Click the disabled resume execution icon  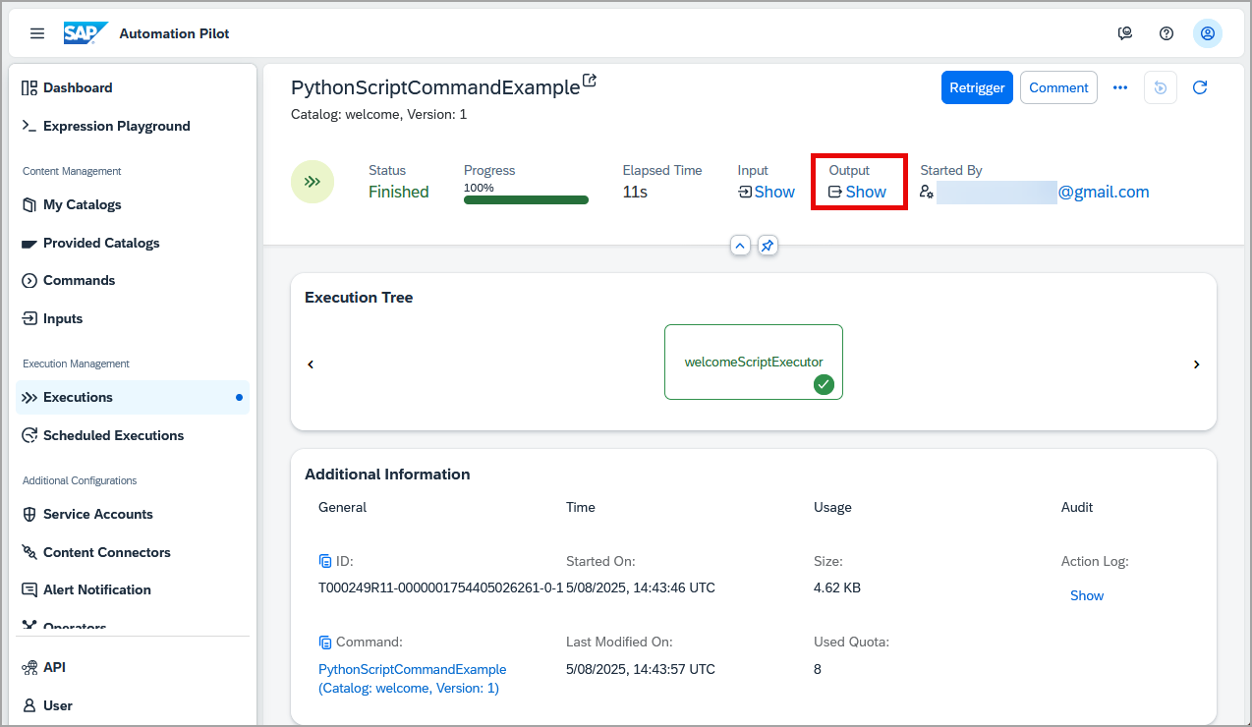[x=1161, y=87]
